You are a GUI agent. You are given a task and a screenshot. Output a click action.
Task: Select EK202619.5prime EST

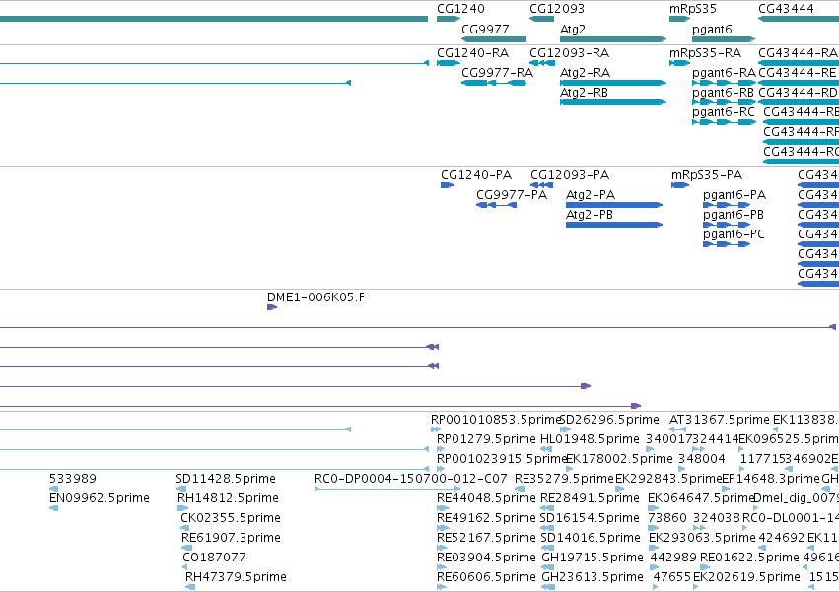click(x=696, y=587)
